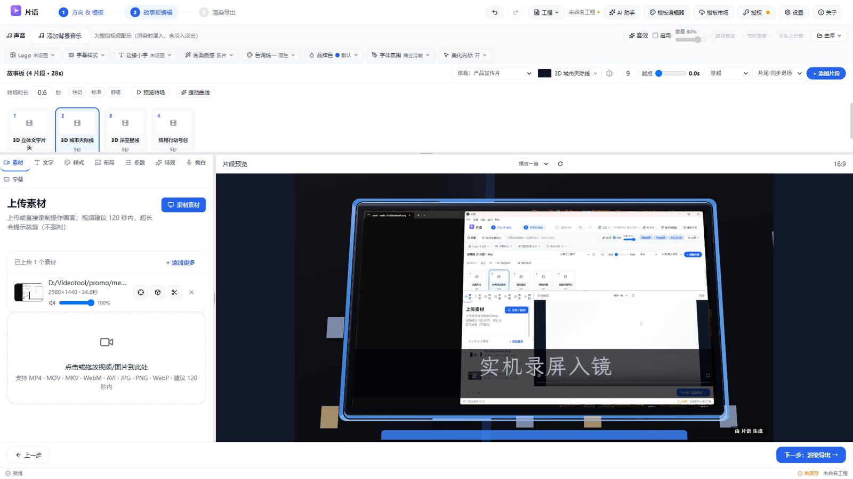The image size is (853, 479).
Task: Click 缓动曲线 easing curve button
Action: [x=195, y=93]
